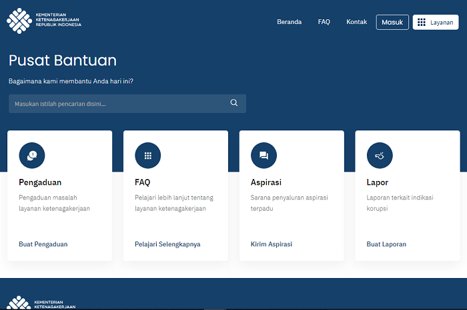This screenshot has height=310, width=467.
Task: Click the Kirim Aspirasi link
Action: click(272, 244)
